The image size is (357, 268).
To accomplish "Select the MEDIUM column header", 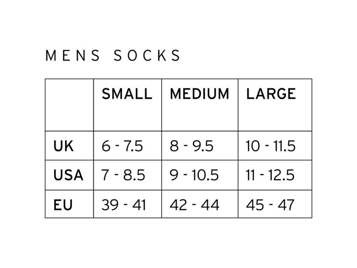I will coord(199,94).
